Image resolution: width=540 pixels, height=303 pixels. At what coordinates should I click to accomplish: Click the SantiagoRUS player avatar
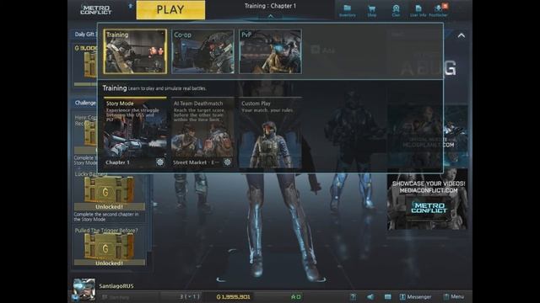pos(84,290)
